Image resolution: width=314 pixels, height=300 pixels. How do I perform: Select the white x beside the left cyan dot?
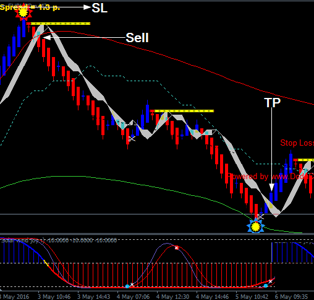coord(132,285)
